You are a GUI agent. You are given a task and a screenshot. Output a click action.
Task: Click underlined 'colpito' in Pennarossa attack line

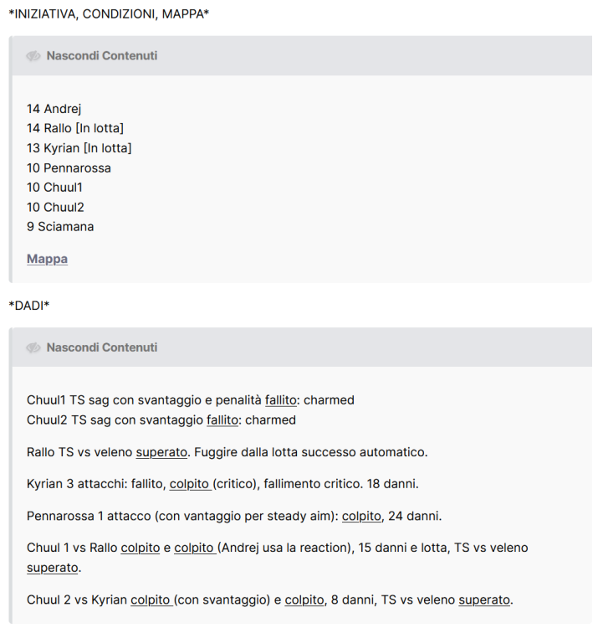click(x=361, y=516)
